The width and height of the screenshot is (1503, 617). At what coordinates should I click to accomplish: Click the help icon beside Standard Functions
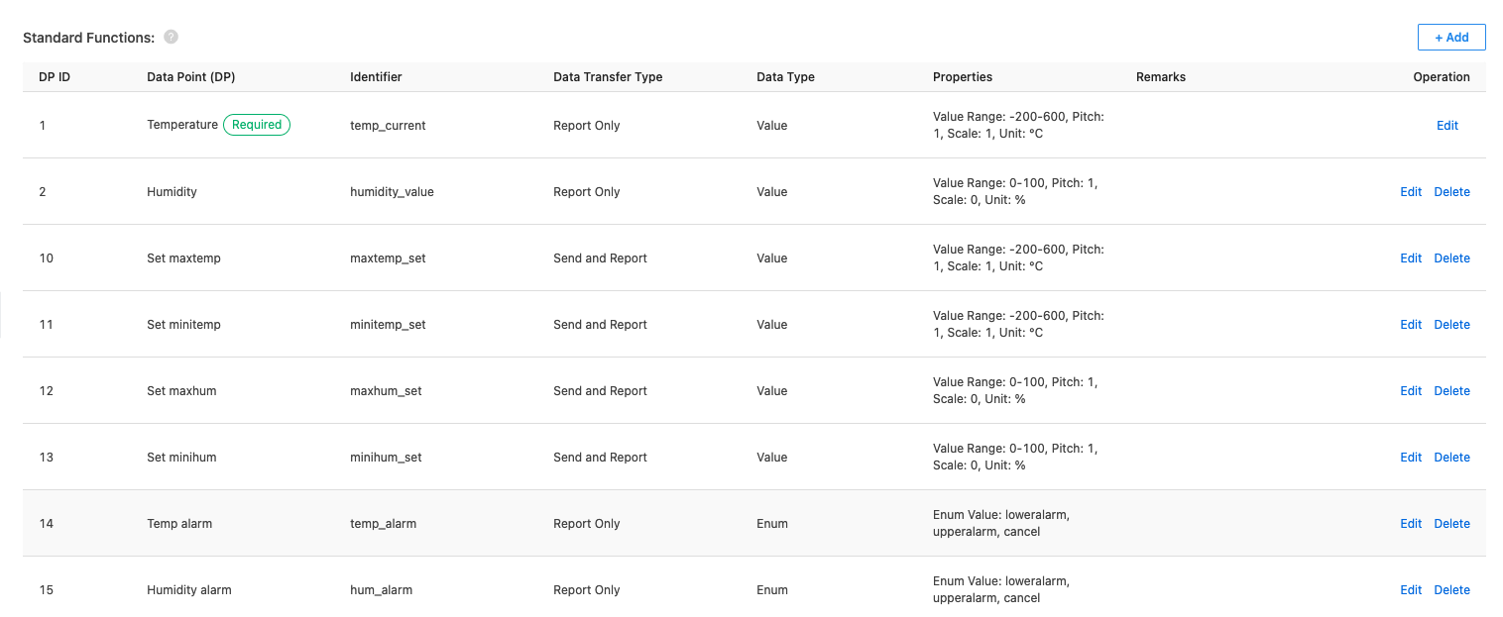click(171, 38)
